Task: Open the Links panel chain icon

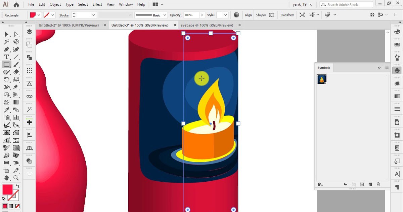Action: coord(30,96)
